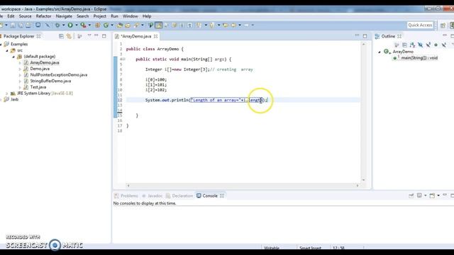Image resolution: width=454 pixels, height=255 pixels.
Task: Select NullPointerExceptionDemo.java file
Action: [58, 74]
